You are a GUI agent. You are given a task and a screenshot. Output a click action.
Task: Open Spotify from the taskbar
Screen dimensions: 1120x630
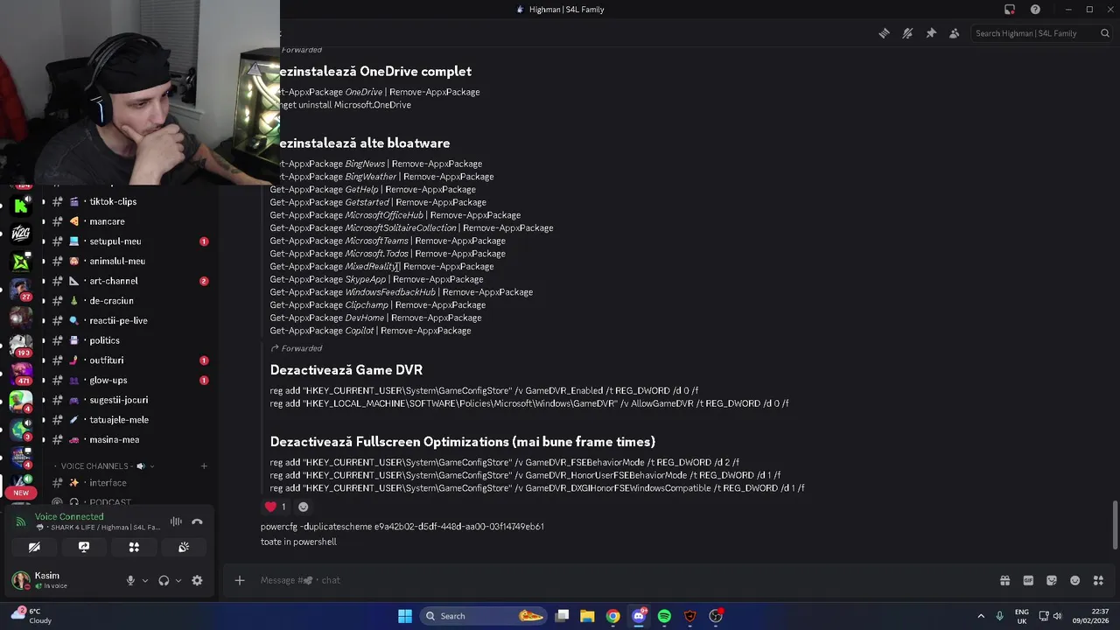point(664,616)
